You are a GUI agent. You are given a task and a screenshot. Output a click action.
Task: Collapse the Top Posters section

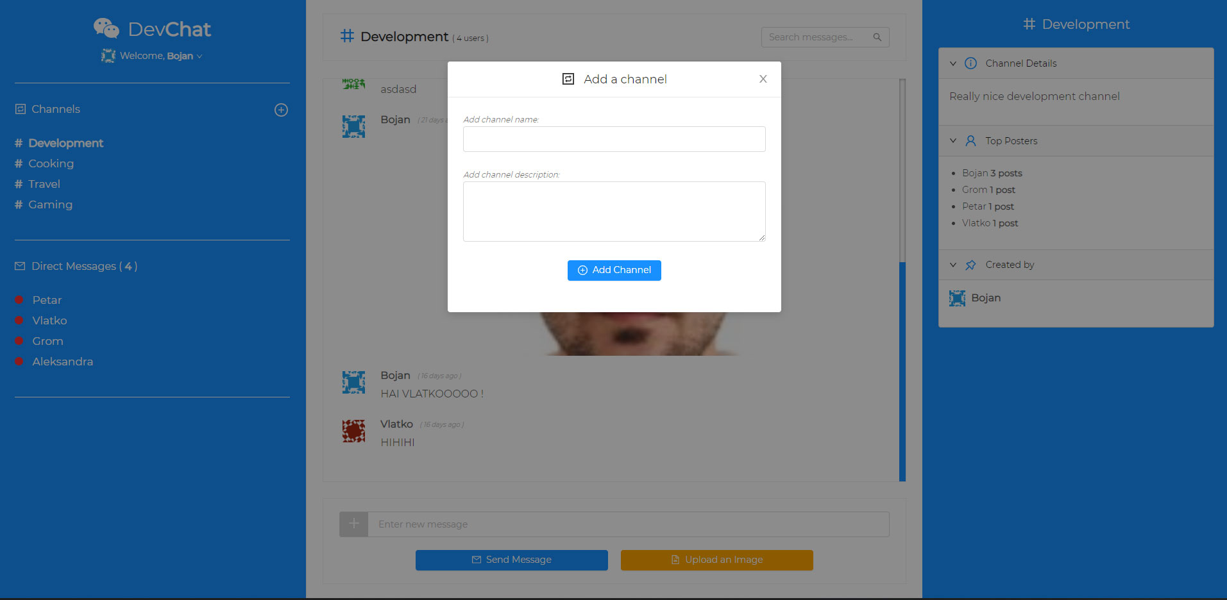coord(953,141)
